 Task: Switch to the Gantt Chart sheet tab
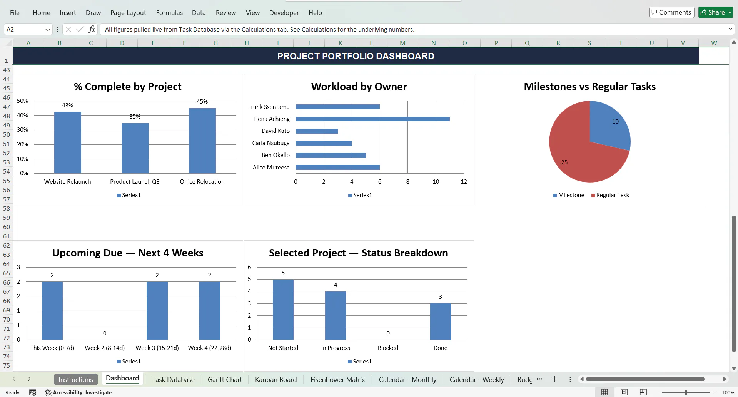point(225,379)
